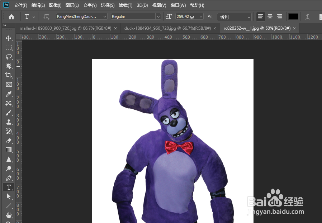This screenshot has height=223, width=322.
Task: Open the 3D(D) menu
Action: [x=142, y=5]
